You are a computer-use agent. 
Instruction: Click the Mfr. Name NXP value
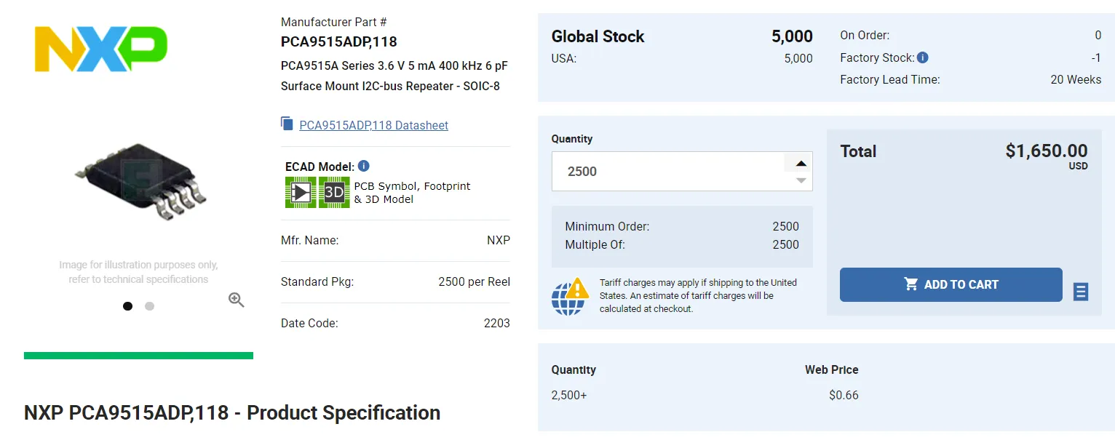pyautogui.click(x=499, y=240)
